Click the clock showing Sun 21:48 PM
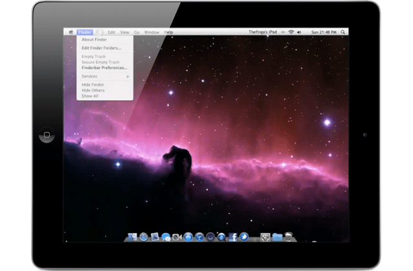 (324, 32)
